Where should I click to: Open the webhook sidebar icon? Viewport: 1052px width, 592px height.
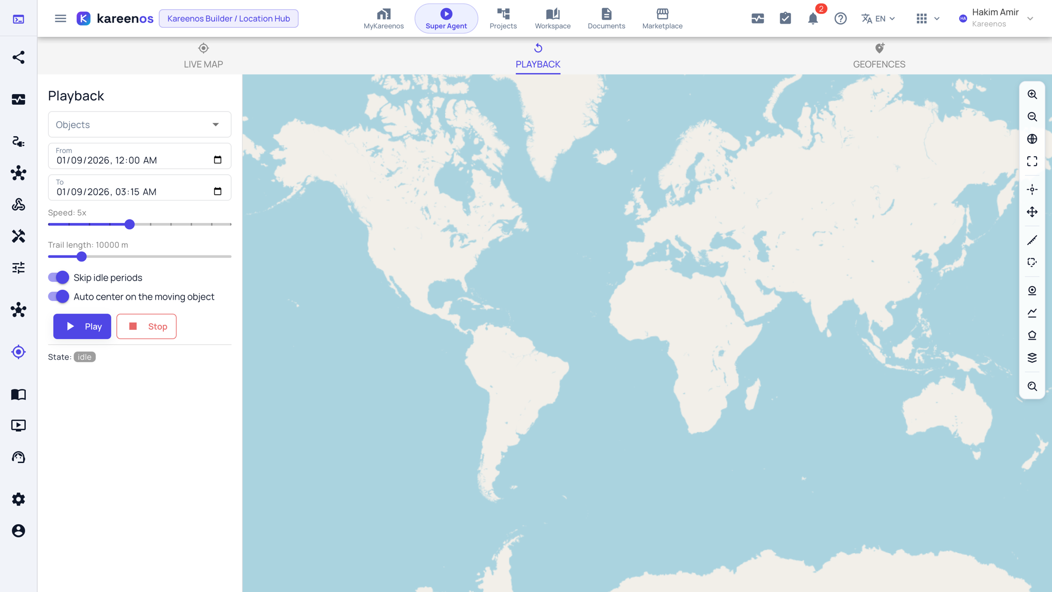pos(18,205)
